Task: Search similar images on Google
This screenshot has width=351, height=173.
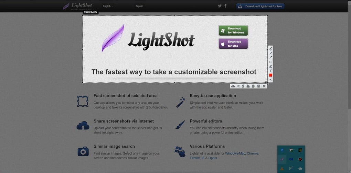Action: click(x=243, y=86)
